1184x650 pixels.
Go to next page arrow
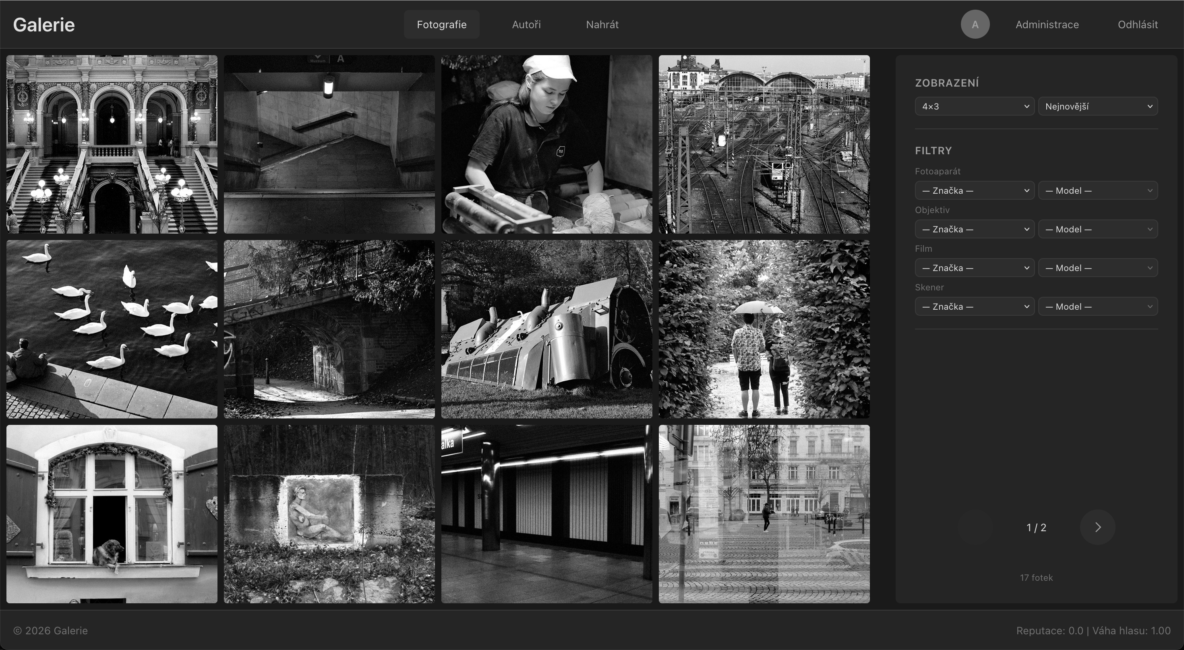pyautogui.click(x=1097, y=527)
